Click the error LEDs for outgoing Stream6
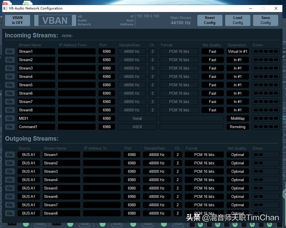The image size is (286, 228). (x=266, y=196)
